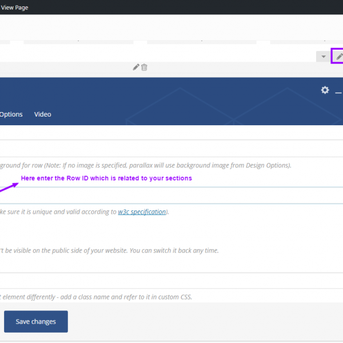
Task: Click the gray row control bar
Action: 171,57
